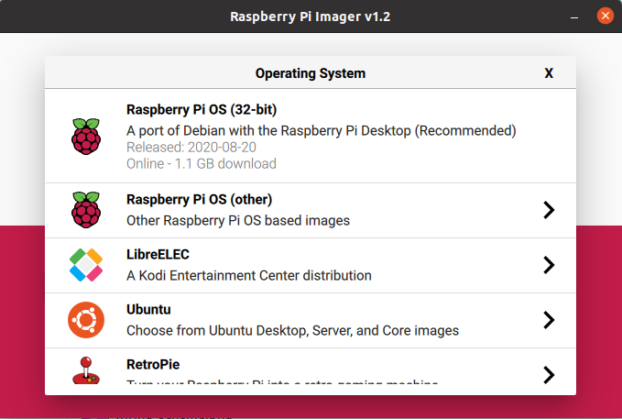Viewport: 622px width, 419px height.
Task: Click the orange Ubuntu logo
Action: pyautogui.click(x=86, y=320)
